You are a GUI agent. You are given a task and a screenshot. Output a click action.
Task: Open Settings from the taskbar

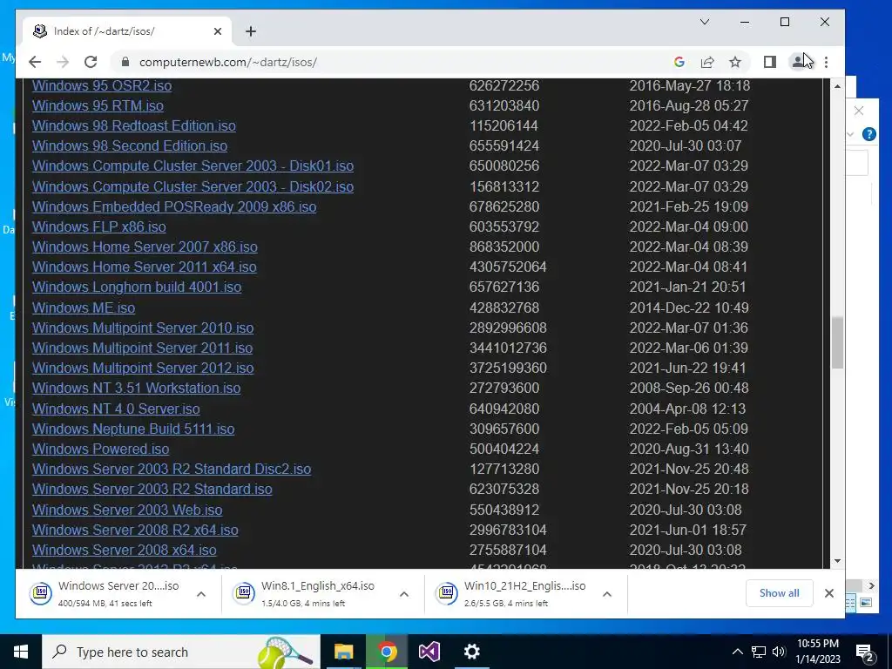pos(471,652)
